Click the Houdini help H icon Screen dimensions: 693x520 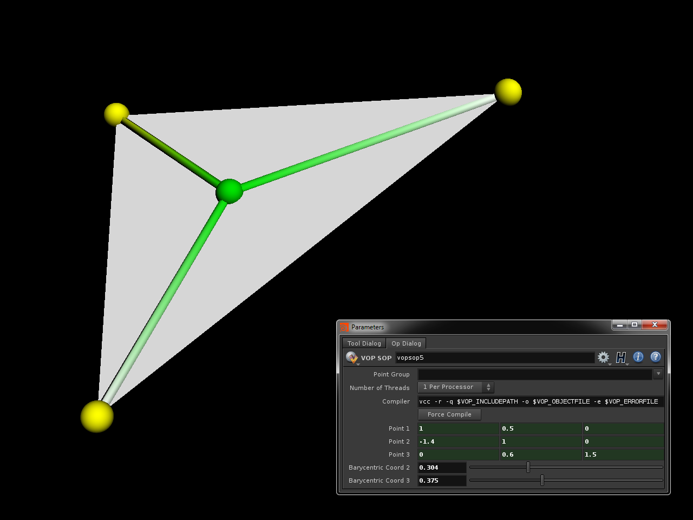tap(620, 357)
